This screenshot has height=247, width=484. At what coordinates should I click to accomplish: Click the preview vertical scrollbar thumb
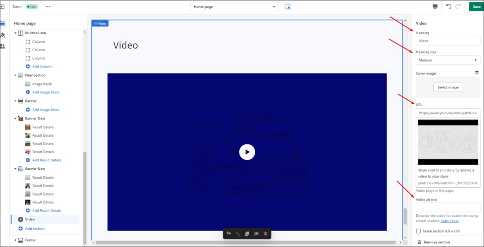(x=406, y=216)
